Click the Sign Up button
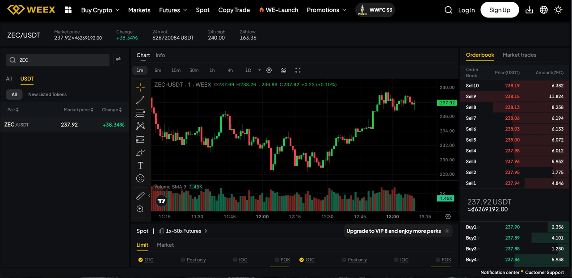This screenshot has height=278, width=572. (500, 9)
